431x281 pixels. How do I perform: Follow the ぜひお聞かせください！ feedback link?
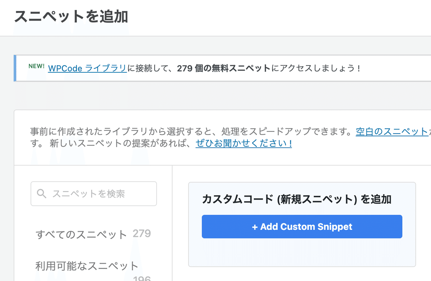(244, 144)
